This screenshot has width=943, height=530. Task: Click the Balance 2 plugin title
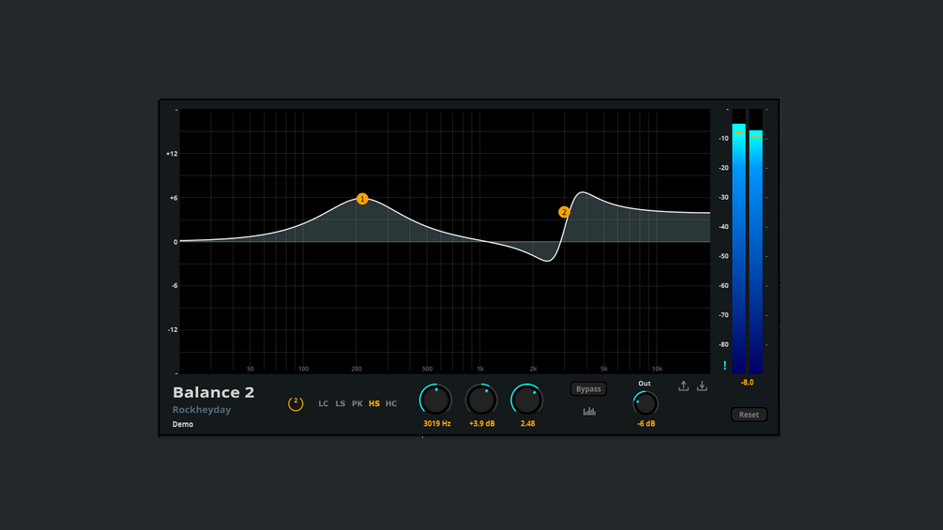[x=214, y=392]
